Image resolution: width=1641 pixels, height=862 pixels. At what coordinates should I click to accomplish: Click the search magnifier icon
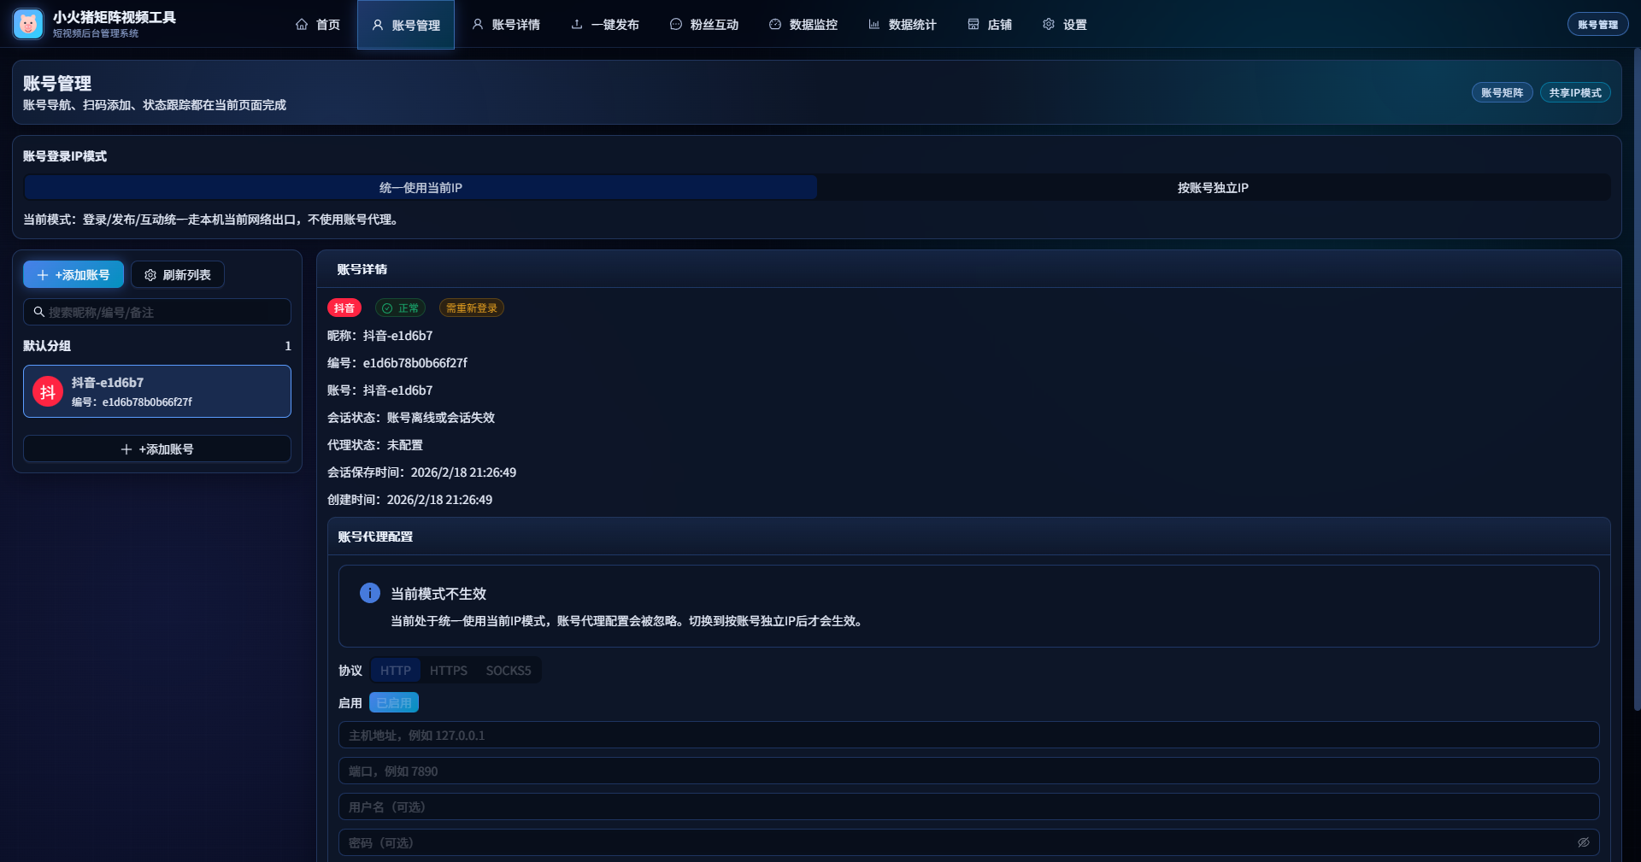[39, 312]
